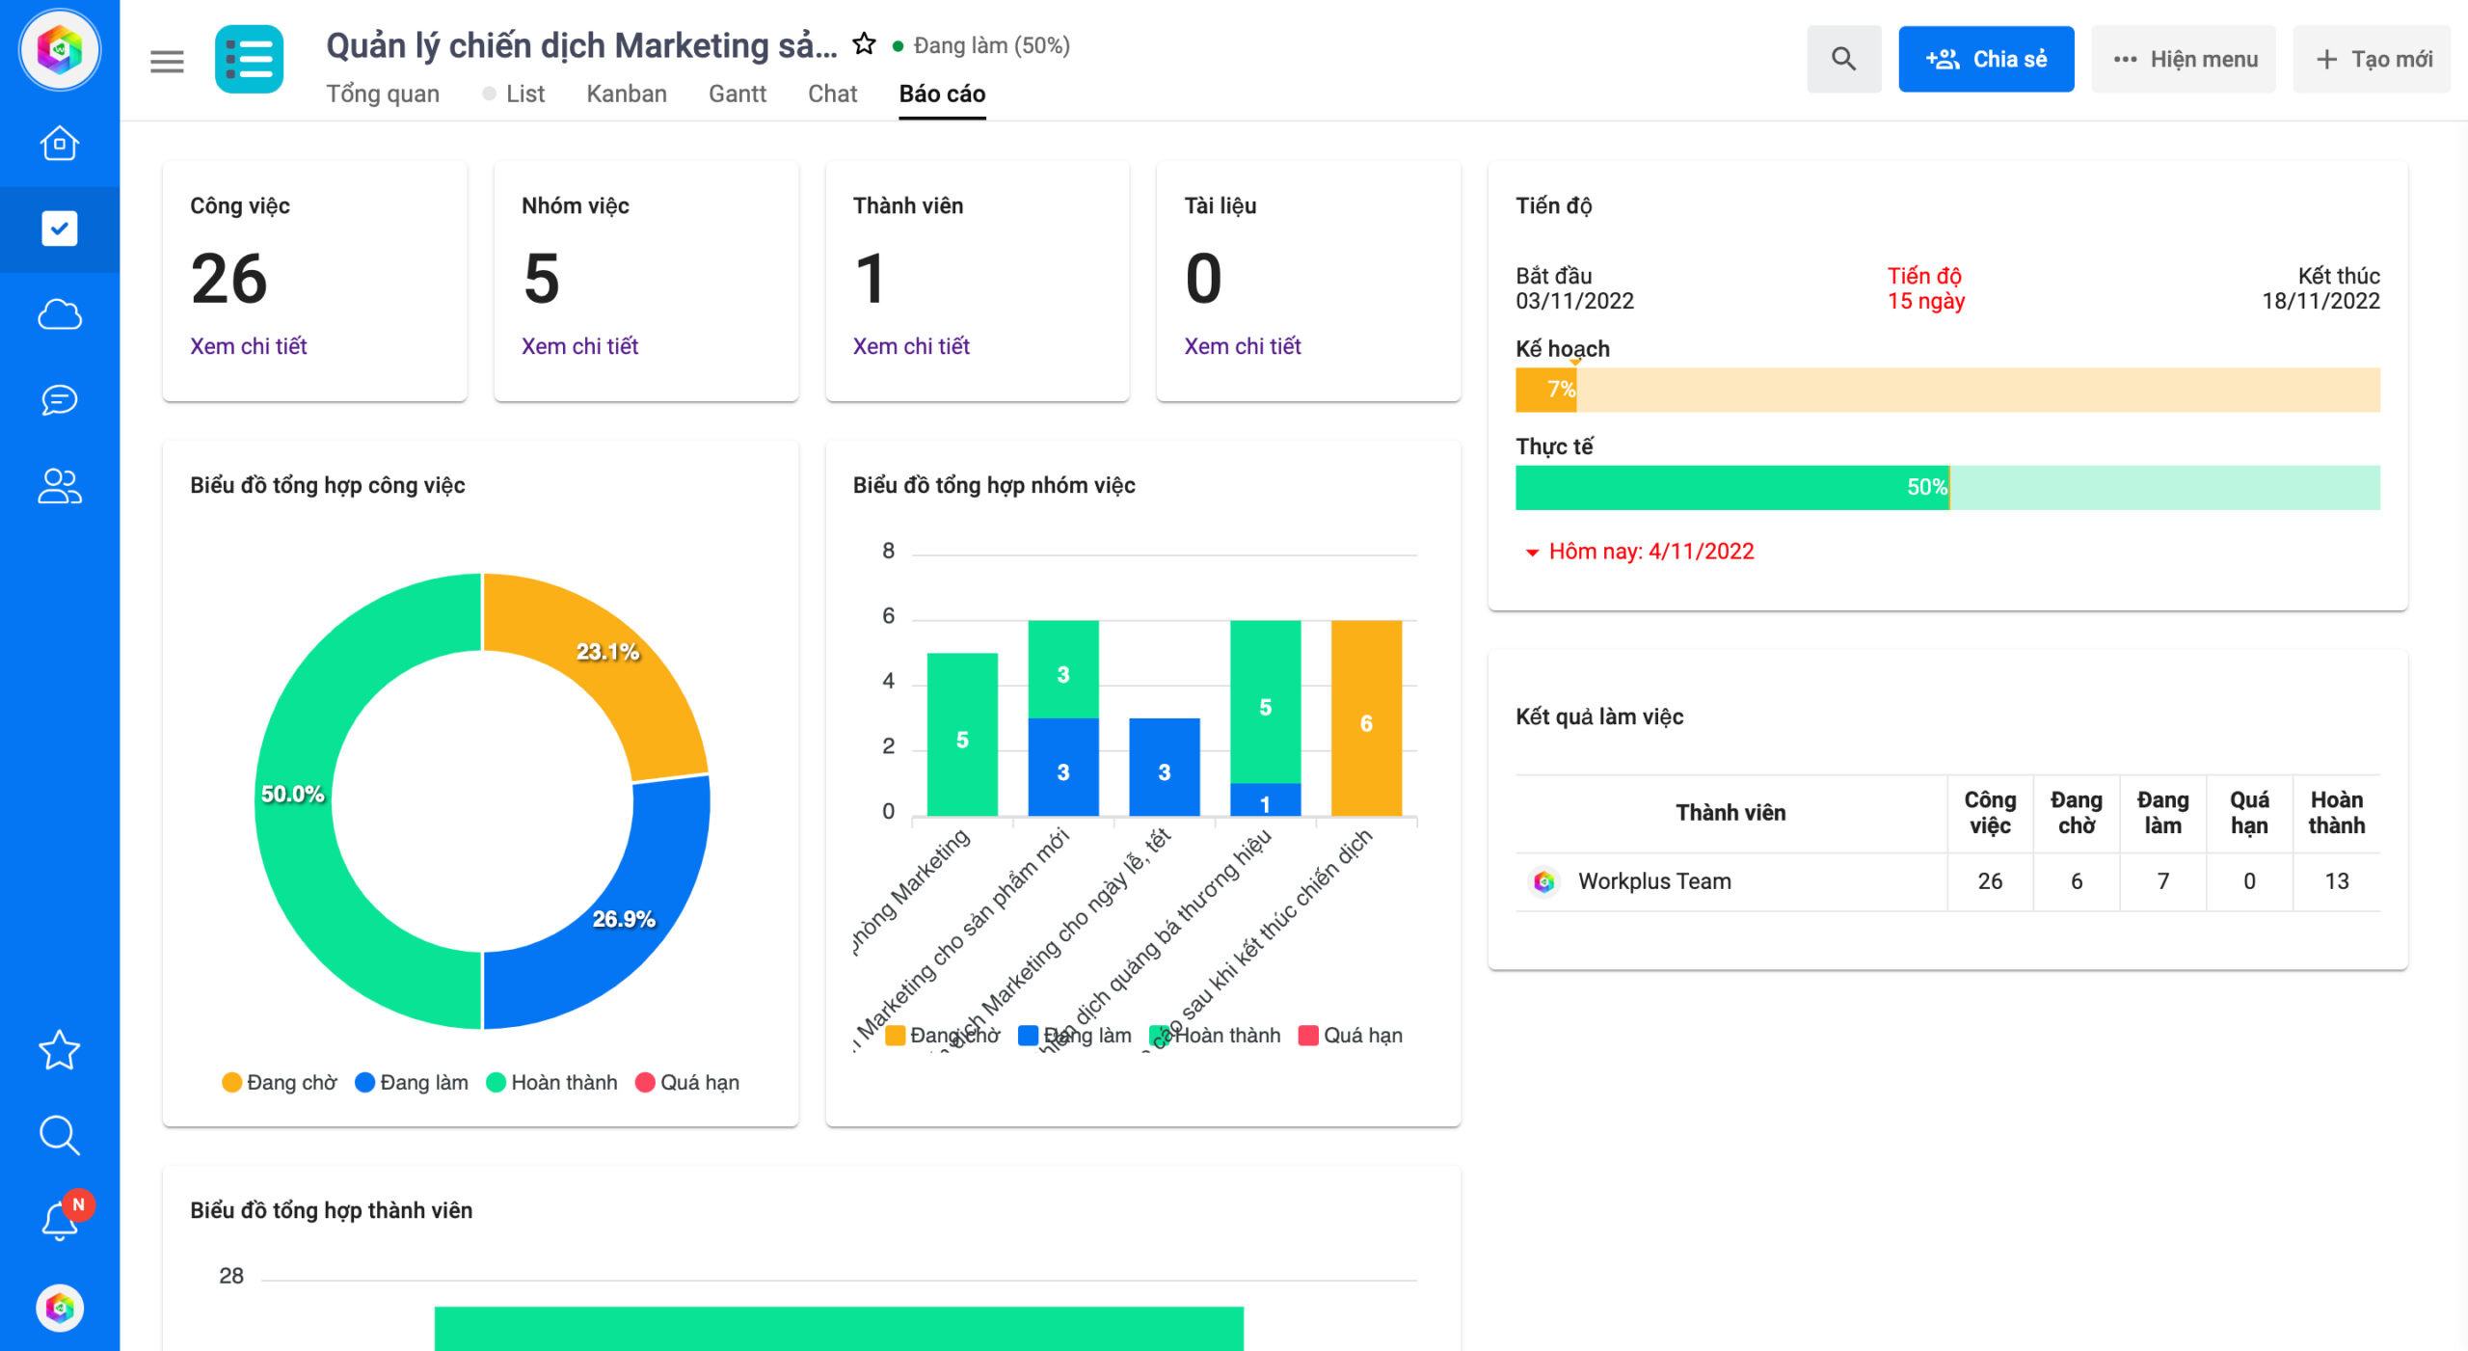This screenshot has width=2468, height=1351.
Task: Click the Thành viên column header
Action: click(1730, 813)
